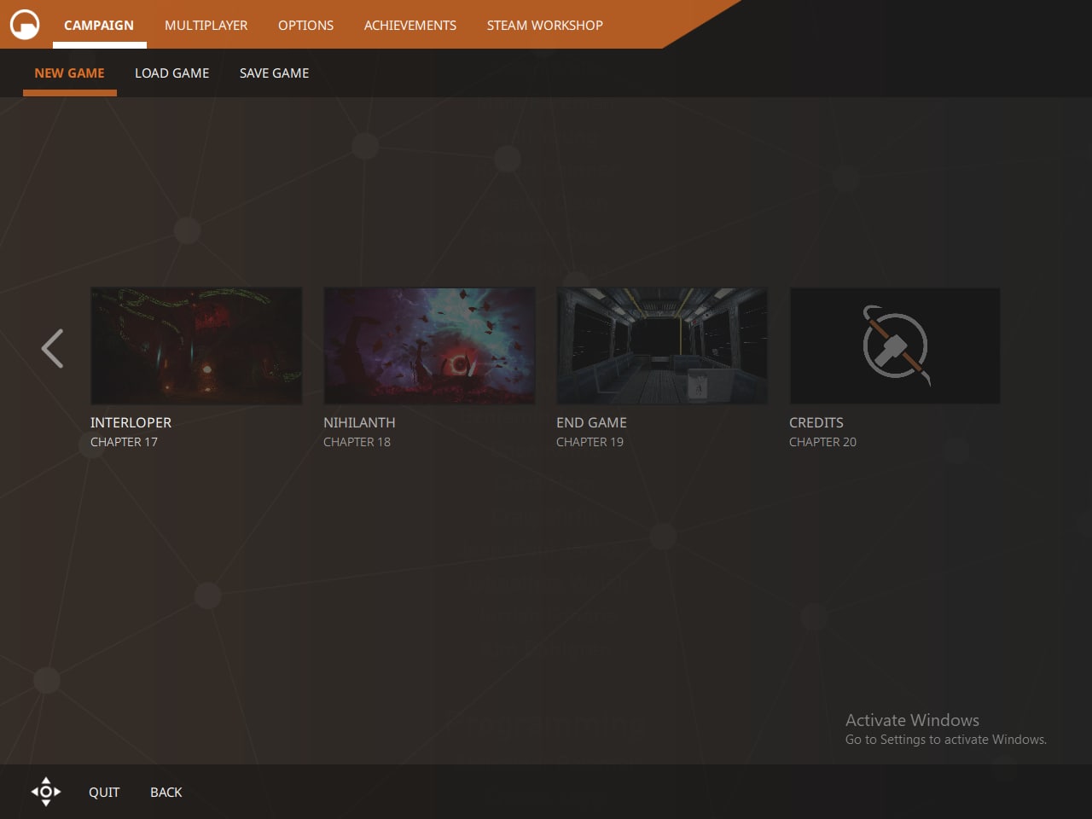Switch to the Save Game sub-tab
The height and width of the screenshot is (819, 1092).
point(274,73)
